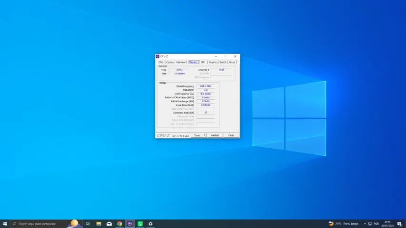Click the Channel # value Dual
This screenshot has height=228, width=406.
click(x=221, y=70)
